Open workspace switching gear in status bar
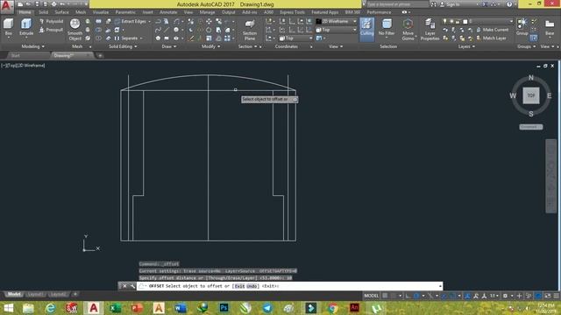This screenshot has width=561, height=315. point(505,296)
